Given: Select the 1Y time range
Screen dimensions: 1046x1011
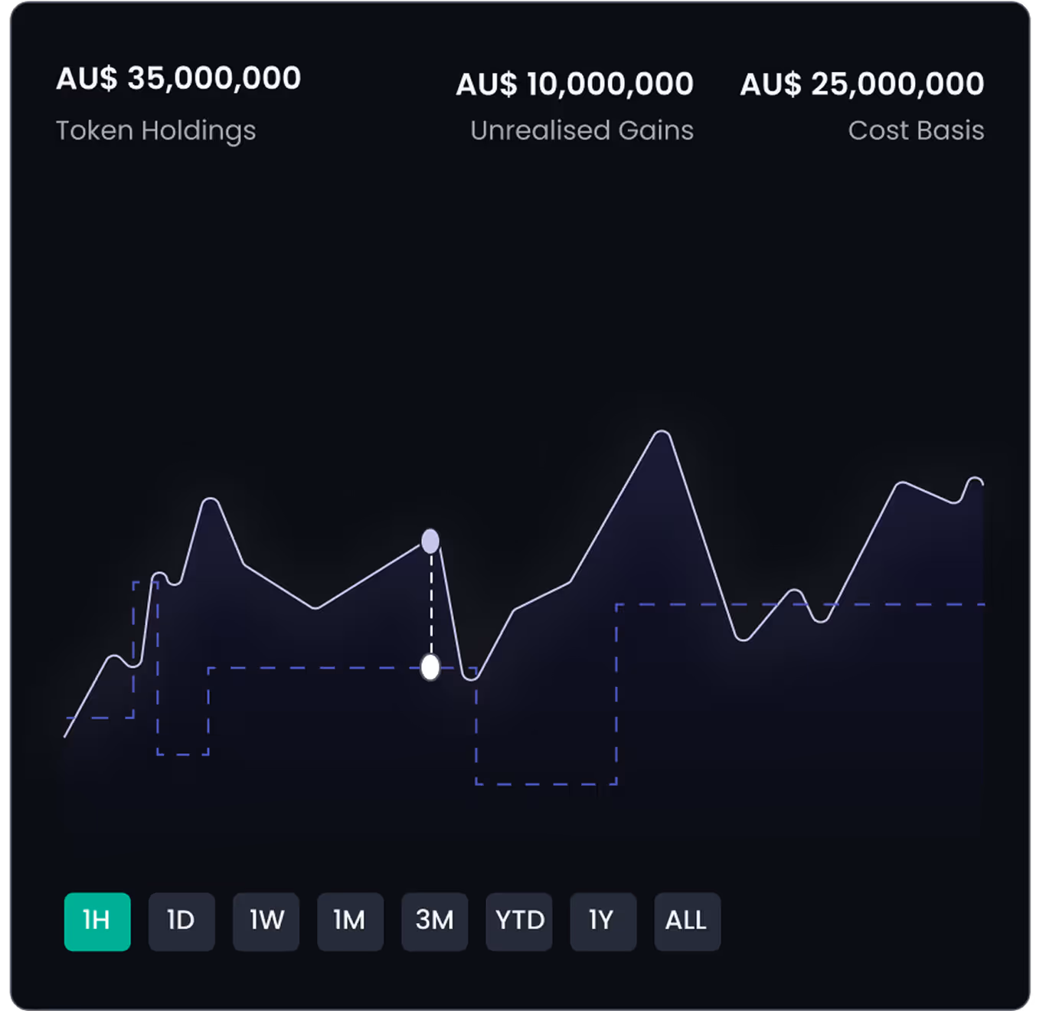Looking at the screenshot, I should [603, 922].
